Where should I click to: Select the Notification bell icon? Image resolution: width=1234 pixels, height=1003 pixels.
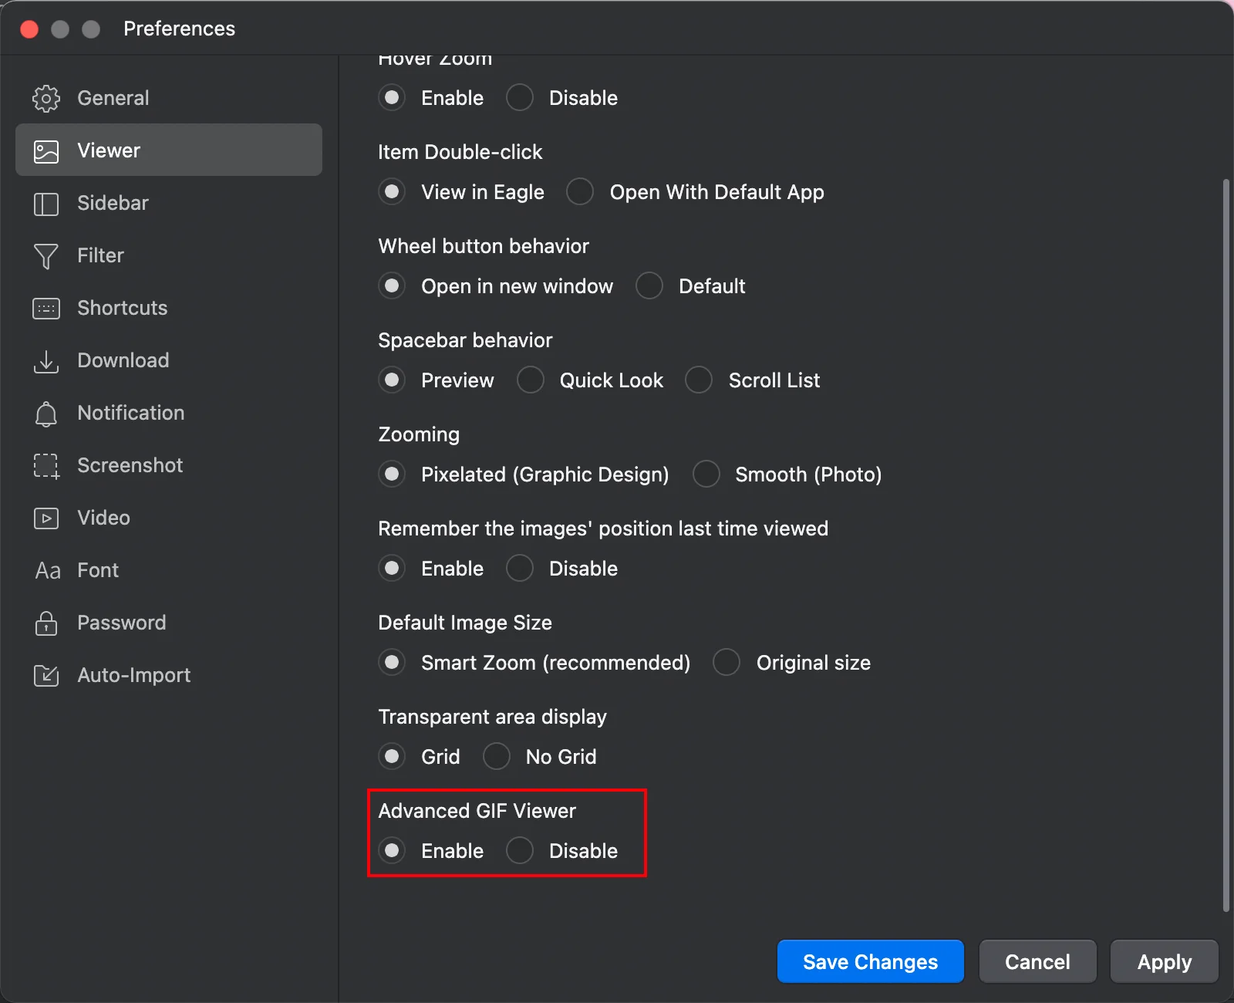[46, 414]
